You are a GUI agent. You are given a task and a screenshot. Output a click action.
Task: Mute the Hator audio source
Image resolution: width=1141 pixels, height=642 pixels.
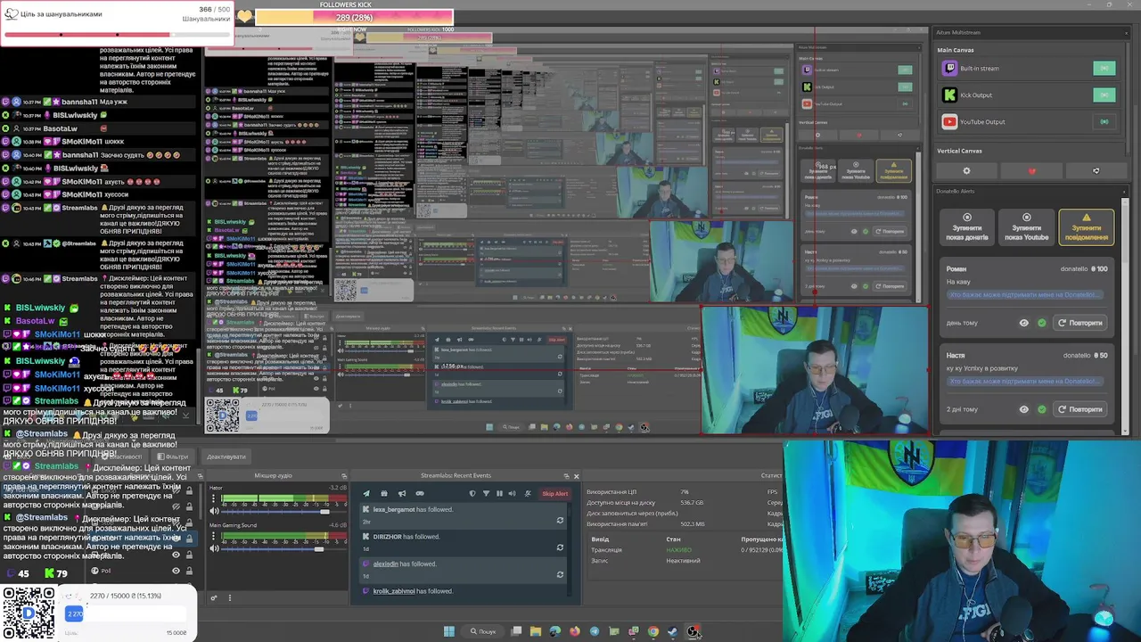pos(213,511)
